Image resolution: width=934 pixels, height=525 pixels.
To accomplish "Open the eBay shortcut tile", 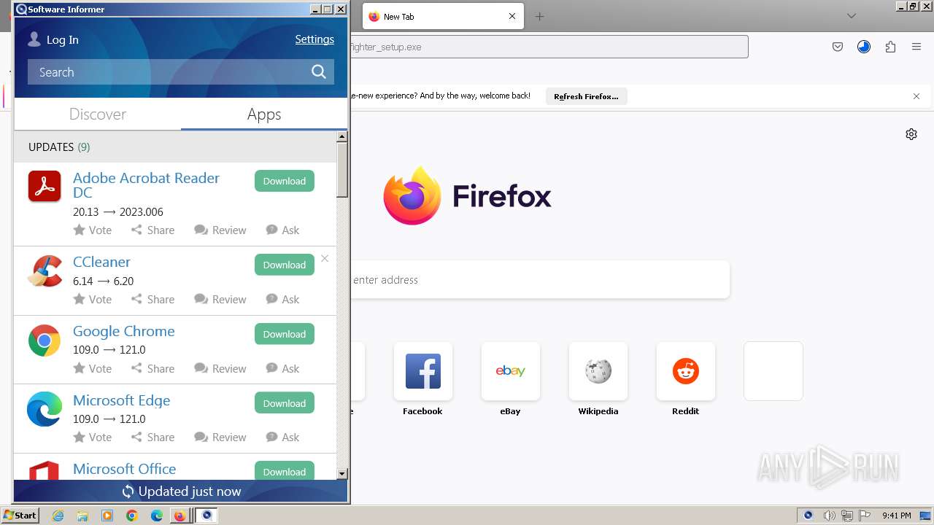I will coord(511,371).
